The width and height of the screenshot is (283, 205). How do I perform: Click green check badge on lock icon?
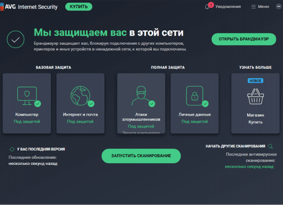click(x=205, y=104)
